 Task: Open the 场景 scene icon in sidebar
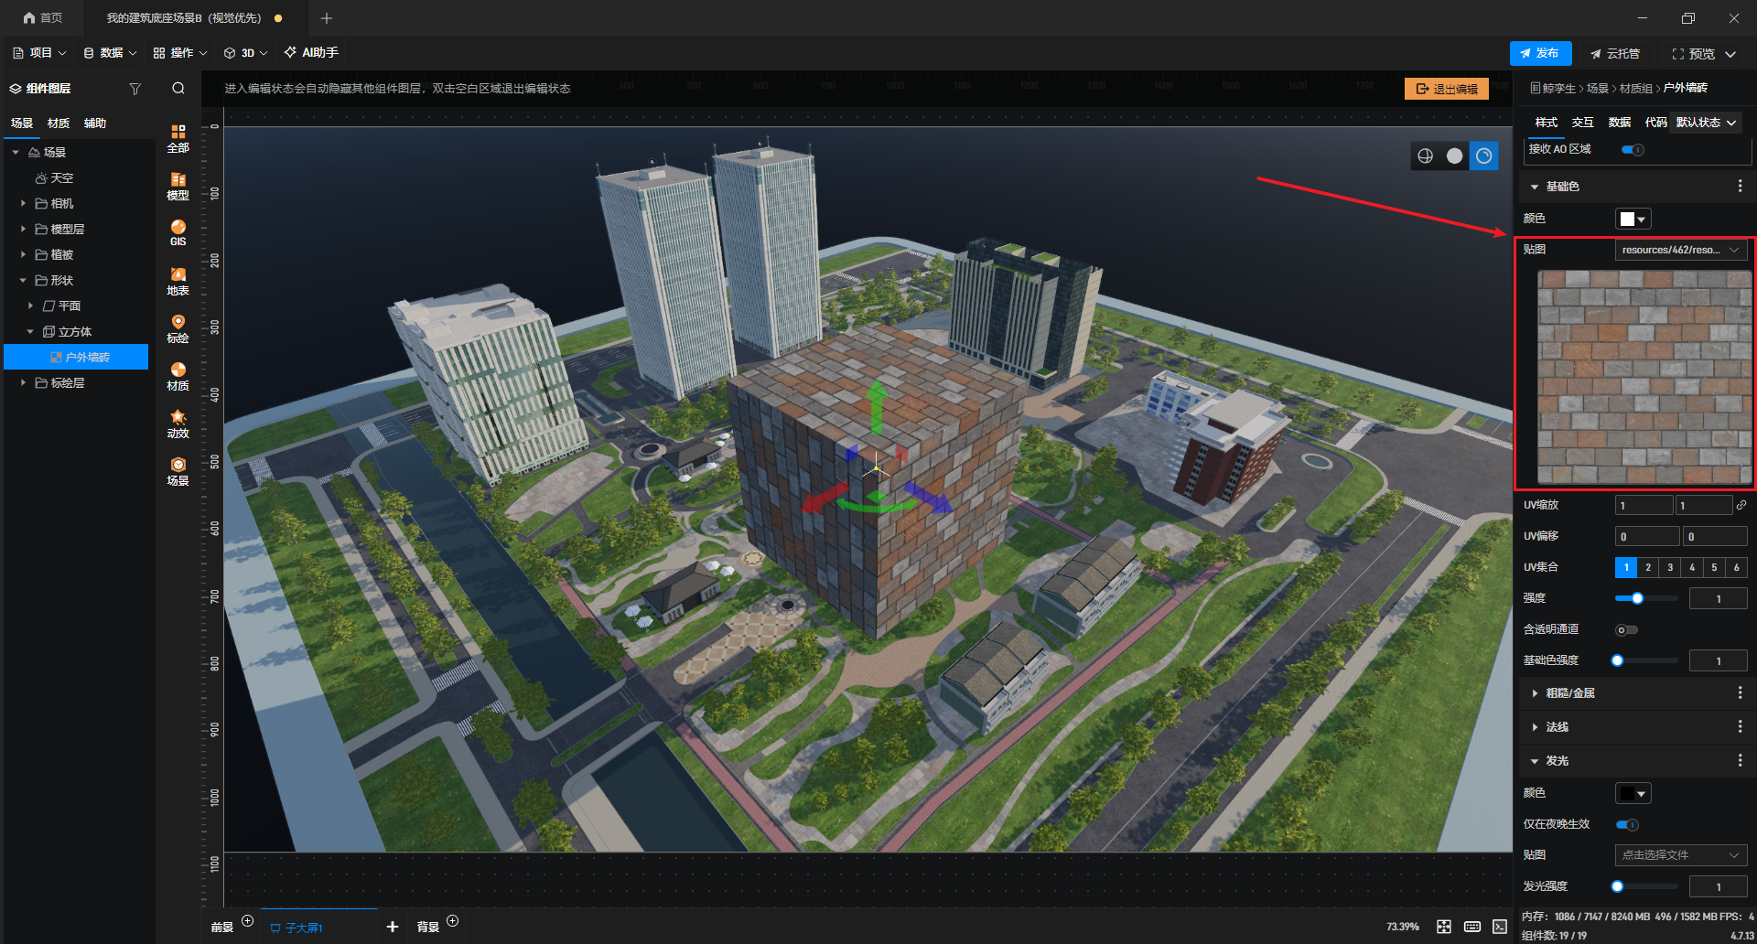click(x=178, y=471)
